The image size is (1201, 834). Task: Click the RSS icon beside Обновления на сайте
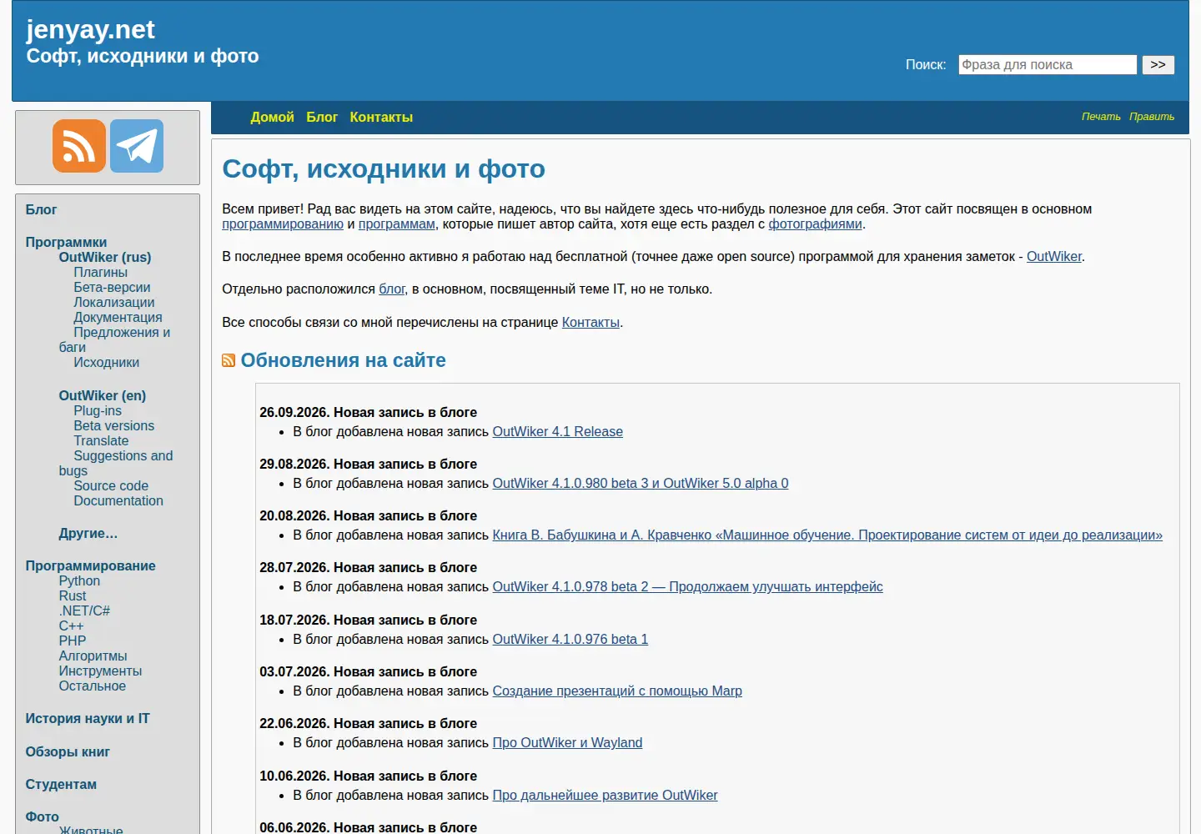pos(229,360)
